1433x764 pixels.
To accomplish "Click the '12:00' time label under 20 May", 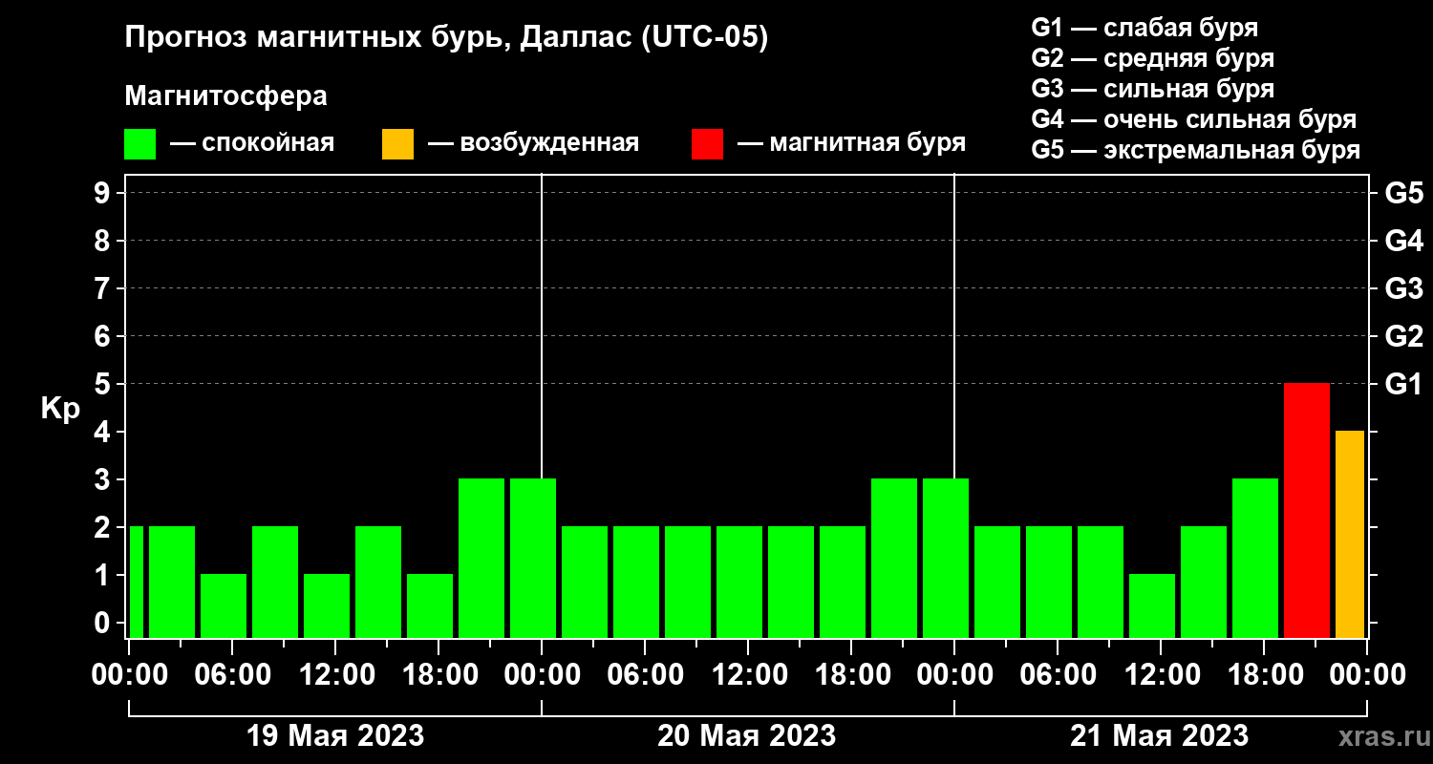I will [x=748, y=675].
